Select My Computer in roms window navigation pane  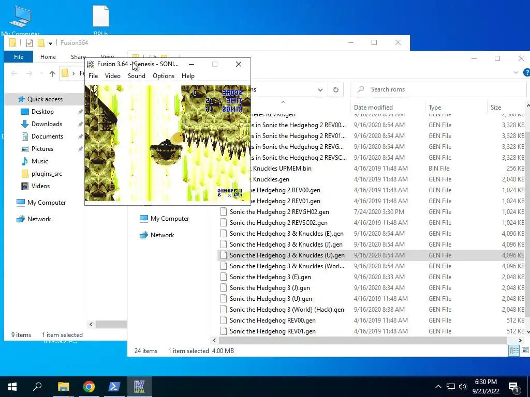point(170,219)
